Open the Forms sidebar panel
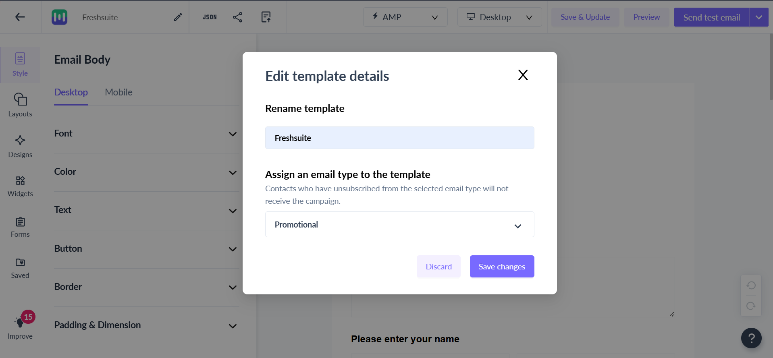773x358 pixels. click(20, 228)
